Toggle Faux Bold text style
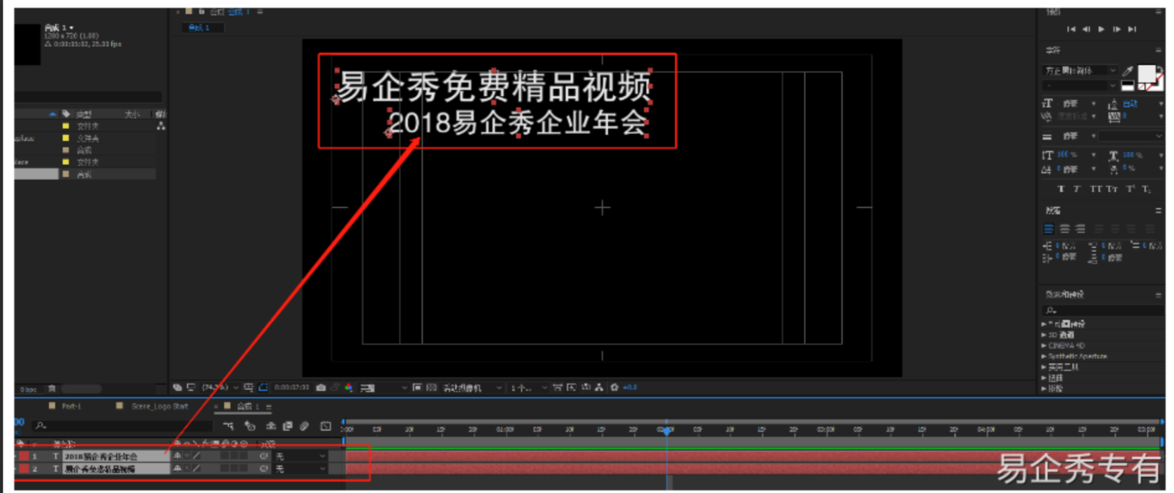 1061,188
